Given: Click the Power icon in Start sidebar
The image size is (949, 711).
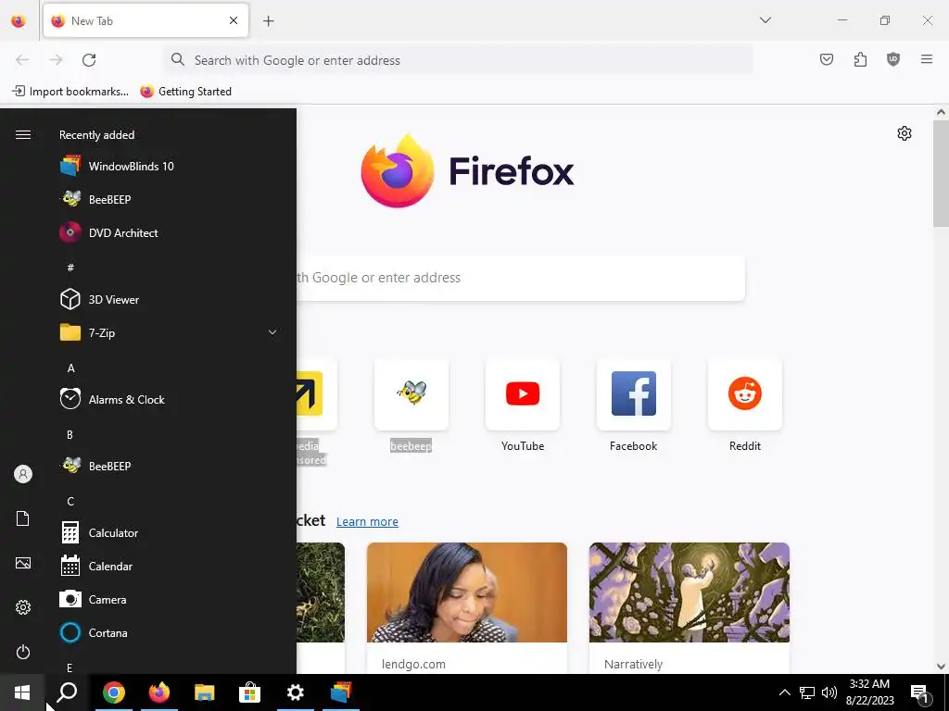Looking at the screenshot, I should (23, 652).
